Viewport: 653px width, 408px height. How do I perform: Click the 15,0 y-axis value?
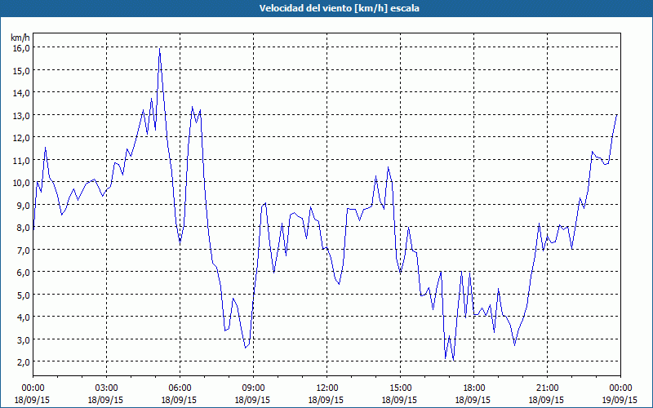(x=21, y=70)
